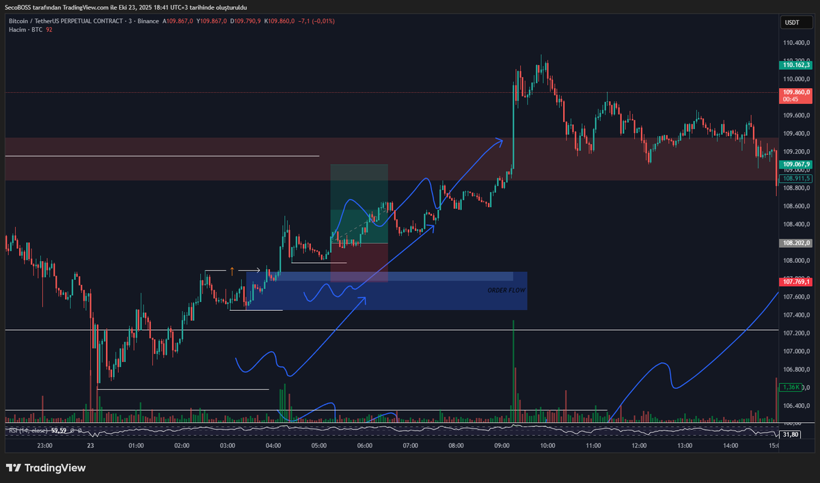Image resolution: width=820 pixels, height=483 pixels.
Task: Click the 108.400,0 price axis tick
Action: pyautogui.click(x=797, y=224)
